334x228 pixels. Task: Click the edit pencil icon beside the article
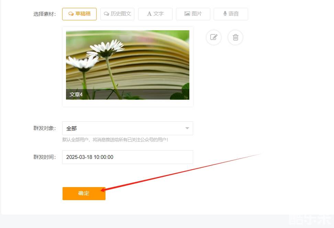click(x=214, y=37)
